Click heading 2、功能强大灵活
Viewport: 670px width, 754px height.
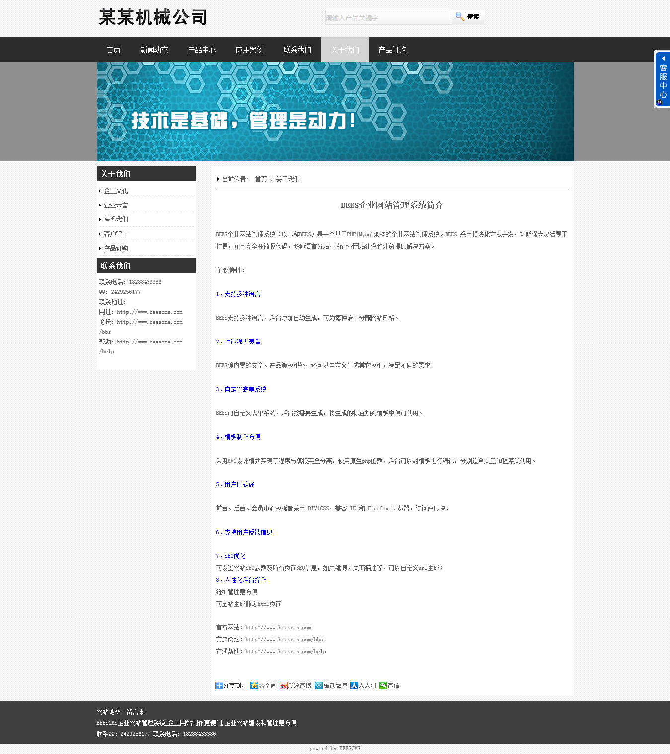click(238, 342)
